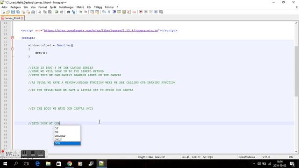Viewport: 299px width, 168px height.
Task: Click the Open file toolbar icon
Action: click(x=8, y=12)
